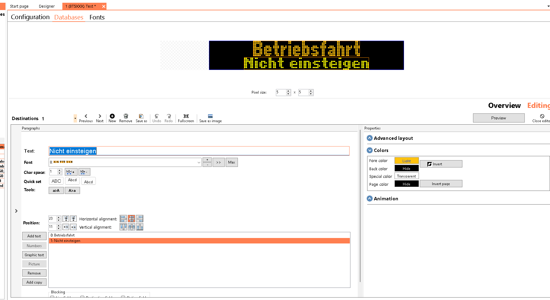The width and height of the screenshot is (550, 300).
Task: Decrease vertical position value 11
Action: point(59,229)
